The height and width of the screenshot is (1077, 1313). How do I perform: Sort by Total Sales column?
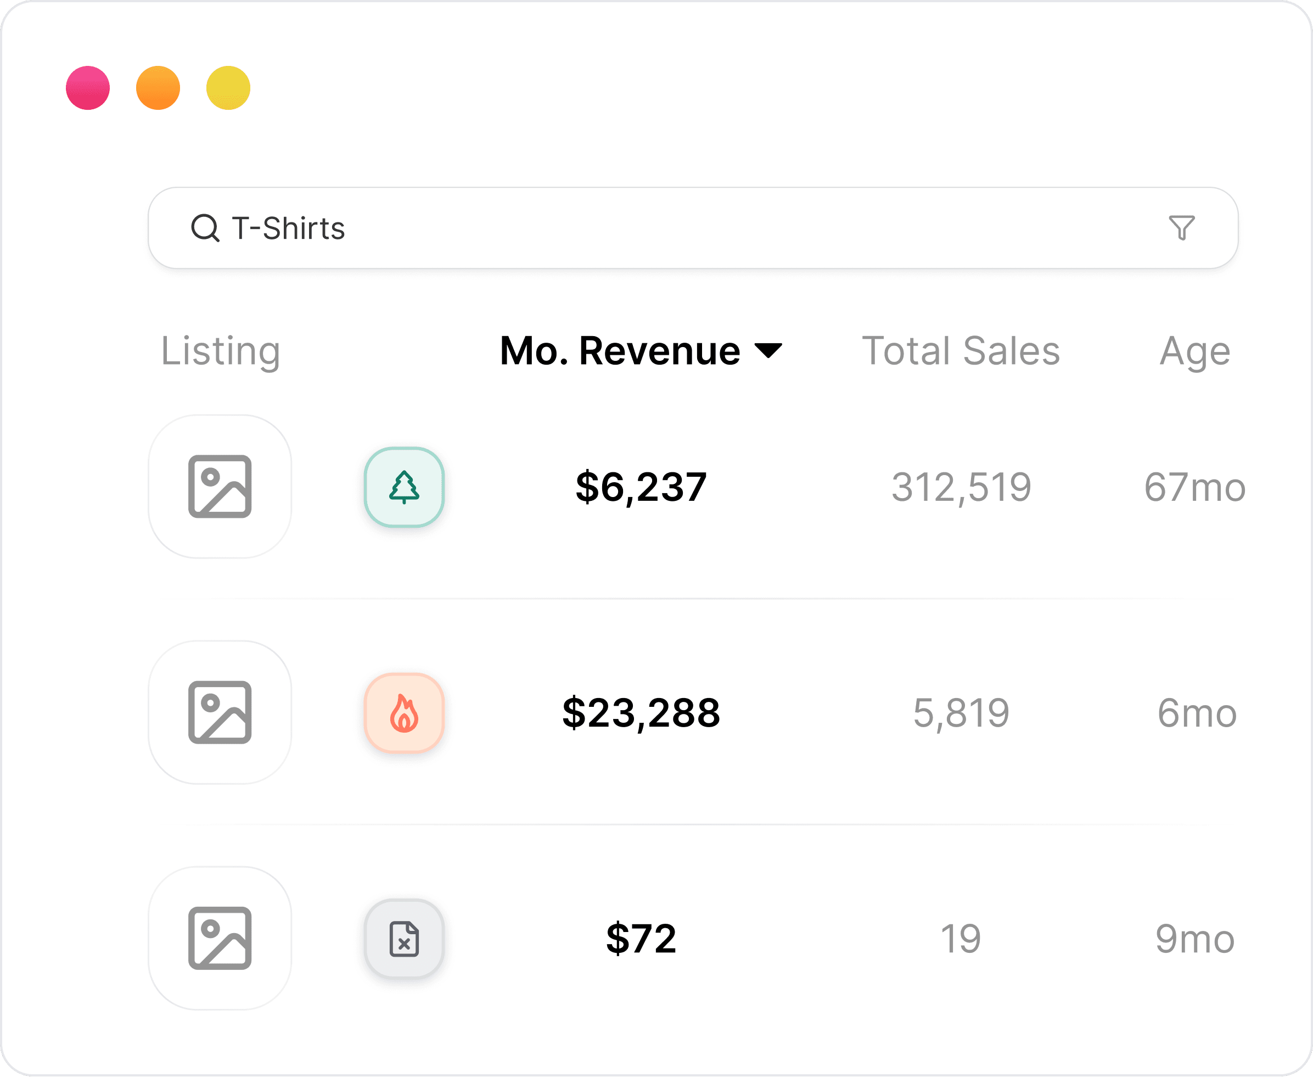point(961,350)
